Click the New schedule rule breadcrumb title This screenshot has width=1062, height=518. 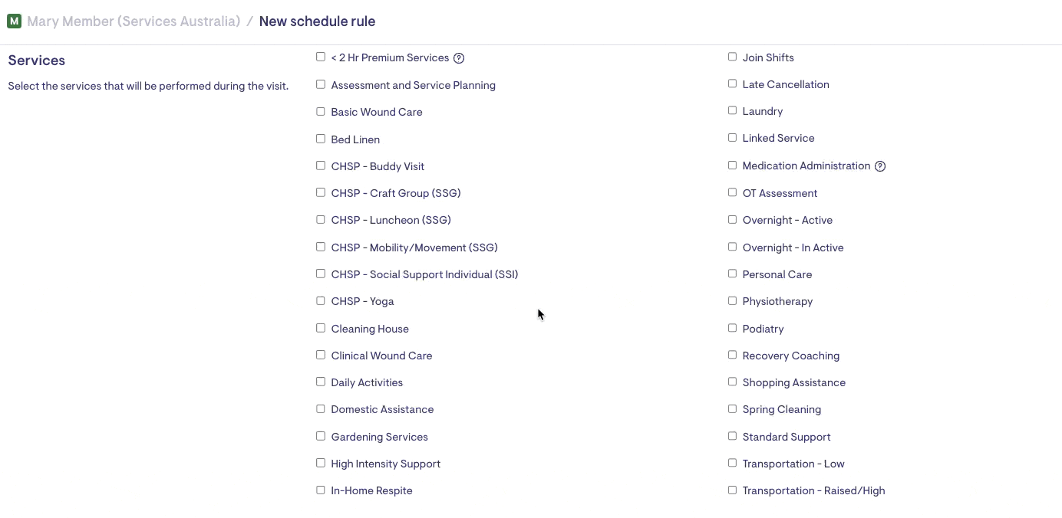317,21
